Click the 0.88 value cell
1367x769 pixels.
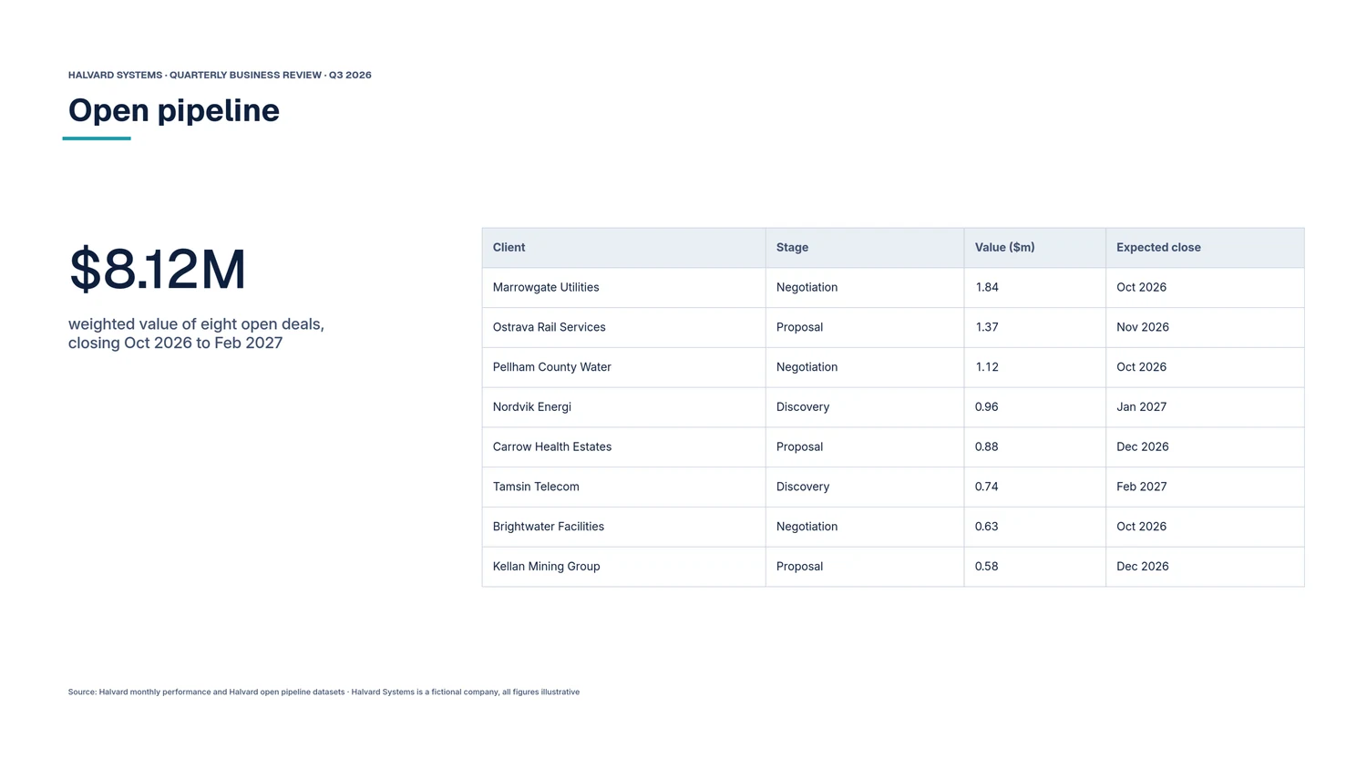(1035, 447)
